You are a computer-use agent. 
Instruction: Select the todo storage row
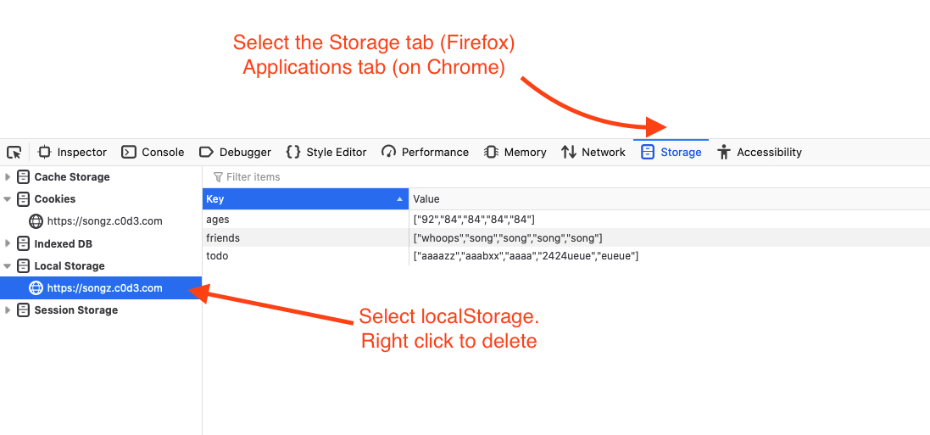(565, 256)
